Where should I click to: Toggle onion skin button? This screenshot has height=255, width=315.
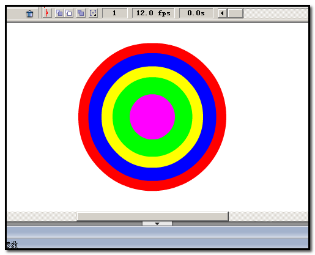pos(59,13)
